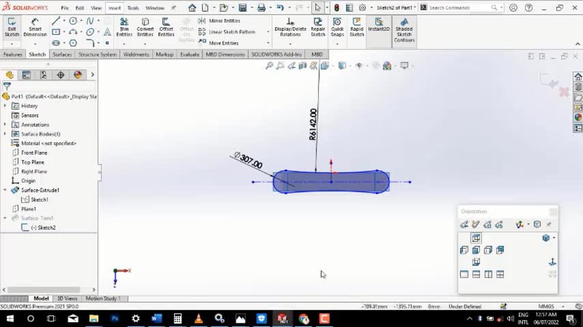This screenshot has width=583, height=327.
Task: Open Quick Snaps tool
Action: (337, 27)
